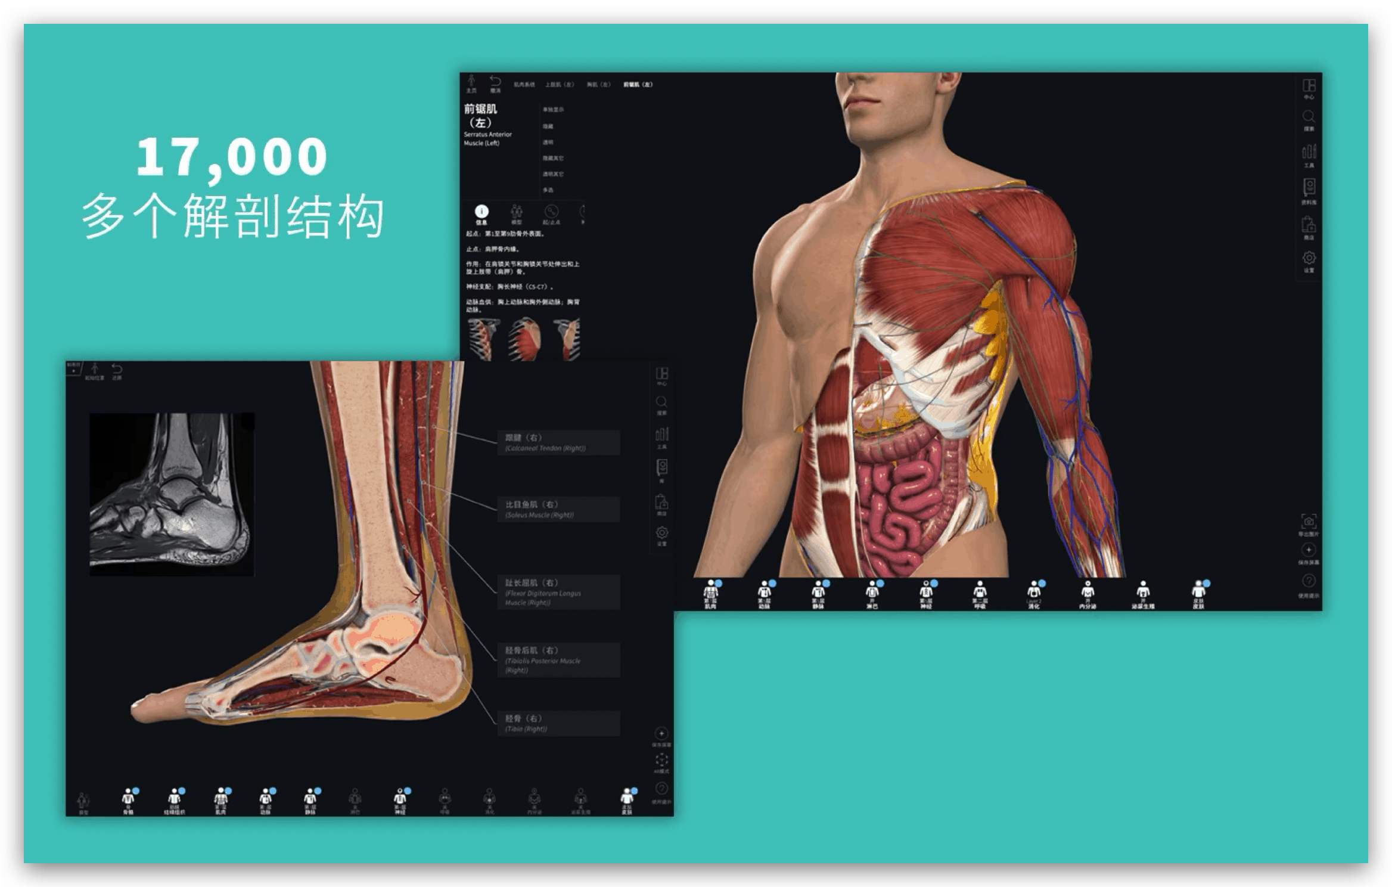Screen dimensions: 1392x887
Task: Open the store icon in foot window sidebar
Action: (661, 504)
